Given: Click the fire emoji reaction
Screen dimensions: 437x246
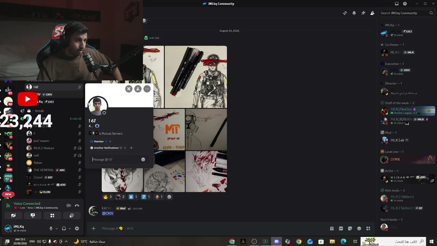Looking at the screenshot, I should 108,197.
